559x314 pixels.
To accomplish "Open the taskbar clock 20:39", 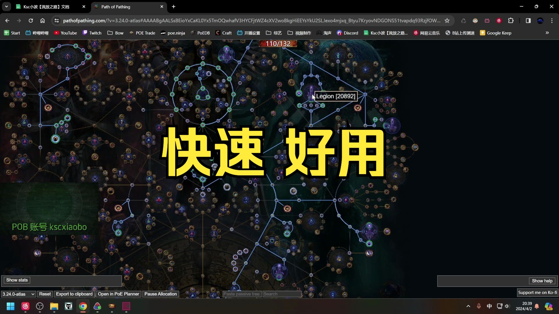I will (x=524, y=306).
